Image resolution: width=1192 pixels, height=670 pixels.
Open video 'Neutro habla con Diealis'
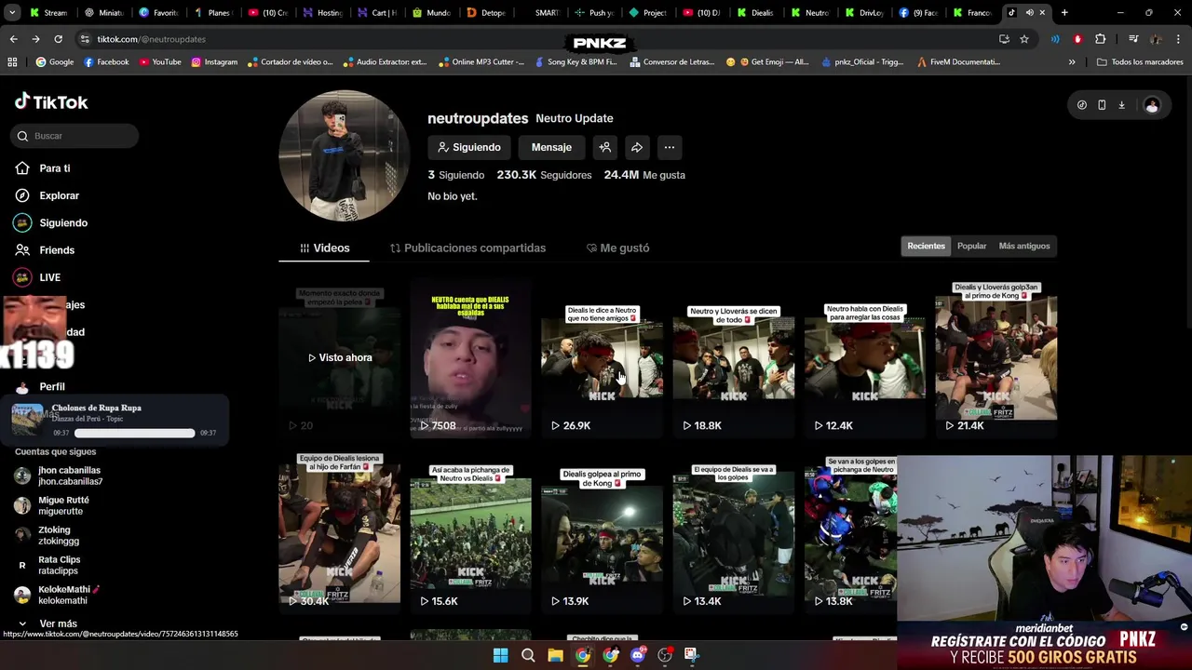pos(864,357)
